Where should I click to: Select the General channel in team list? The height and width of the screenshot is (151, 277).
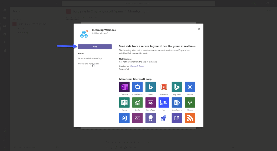pos(22,28)
